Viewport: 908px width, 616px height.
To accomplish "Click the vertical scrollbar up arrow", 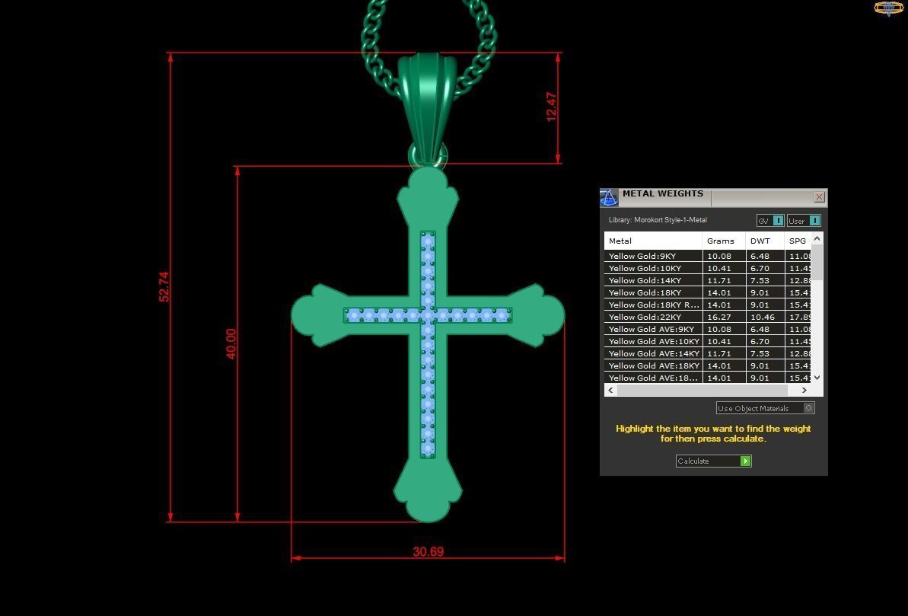I will pyautogui.click(x=817, y=238).
